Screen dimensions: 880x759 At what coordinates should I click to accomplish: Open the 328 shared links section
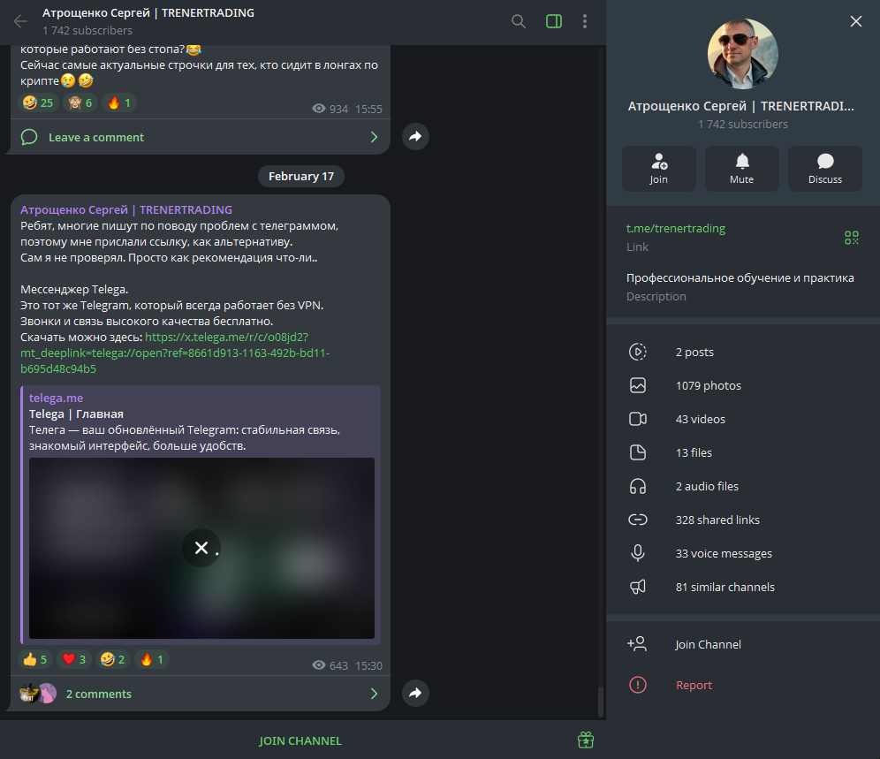pos(743,520)
